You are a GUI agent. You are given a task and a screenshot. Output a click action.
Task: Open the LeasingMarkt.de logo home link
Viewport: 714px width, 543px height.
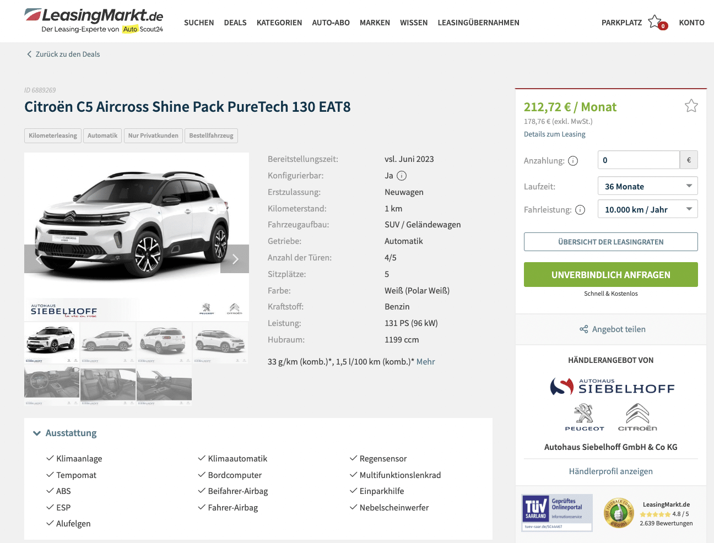94,21
